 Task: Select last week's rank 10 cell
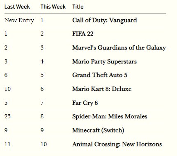(x=7, y=89)
